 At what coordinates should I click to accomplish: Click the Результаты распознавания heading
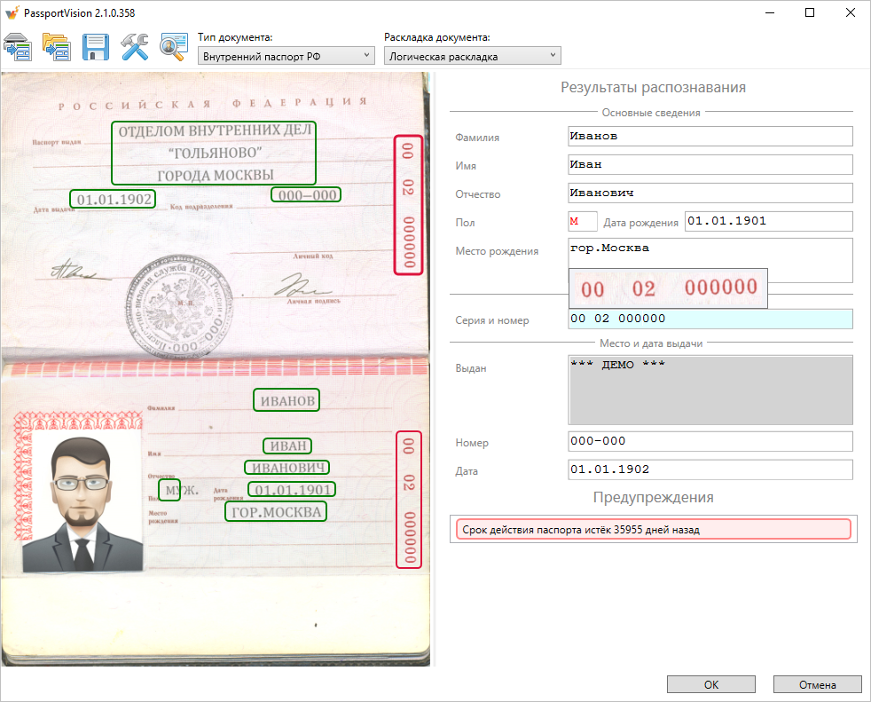point(653,87)
